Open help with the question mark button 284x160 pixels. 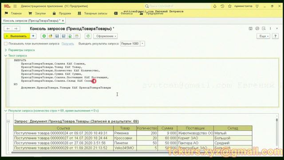pos(275,36)
